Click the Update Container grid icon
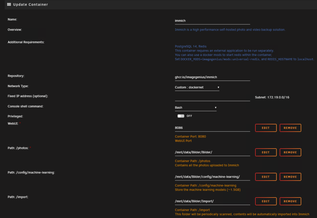The width and height of the screenshot is (317, 218). click(9, 4)
